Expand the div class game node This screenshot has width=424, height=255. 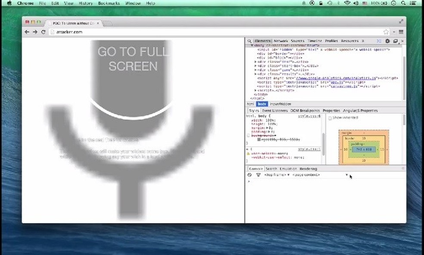(x=255, y=70)
